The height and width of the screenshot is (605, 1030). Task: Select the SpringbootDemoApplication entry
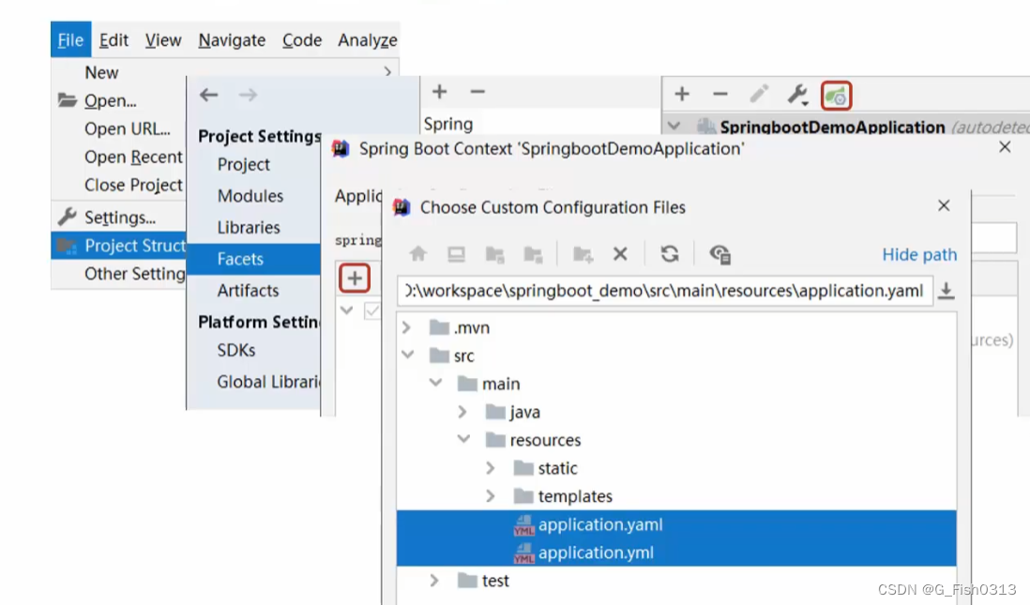pos(832,127)
